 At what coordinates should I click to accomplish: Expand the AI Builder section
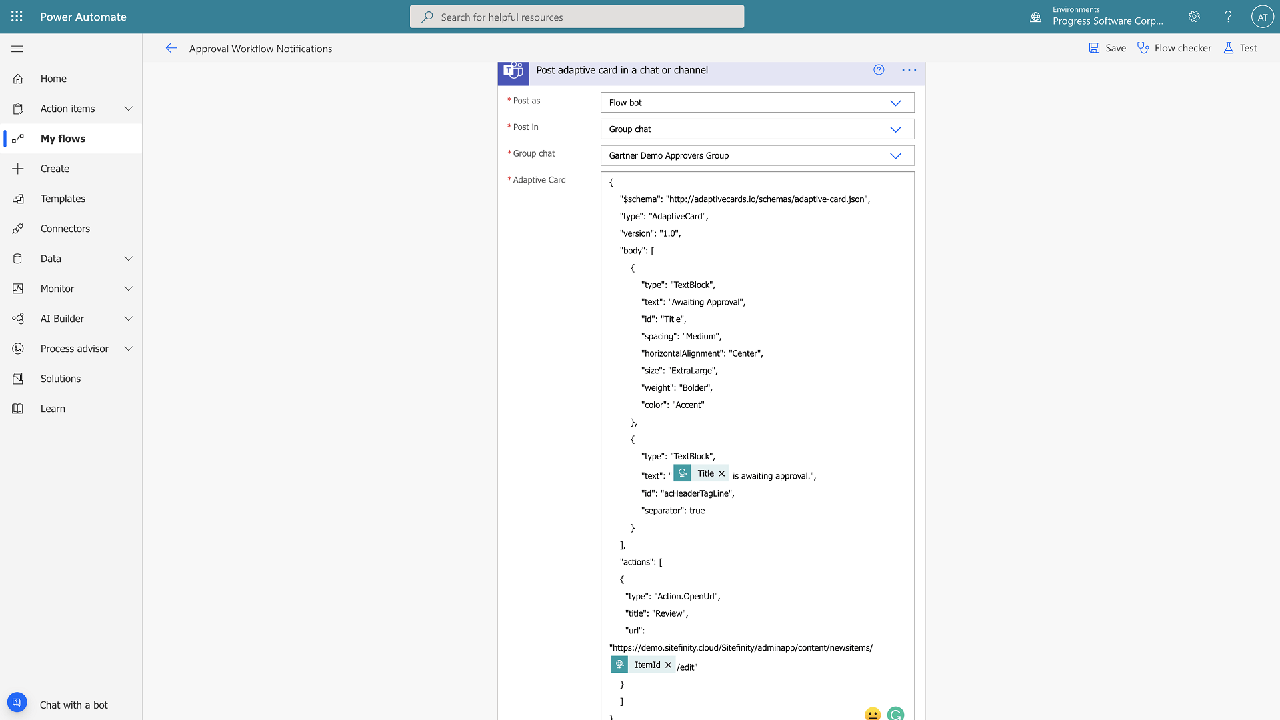coord(128,319)
